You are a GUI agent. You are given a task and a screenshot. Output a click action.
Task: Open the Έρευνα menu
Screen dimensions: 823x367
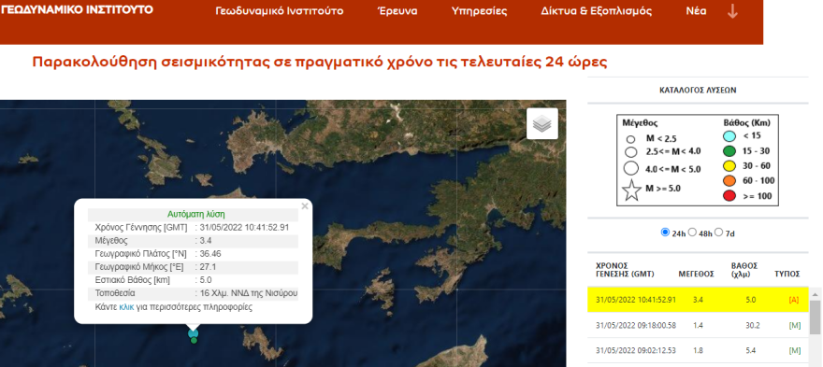point(397,11)
